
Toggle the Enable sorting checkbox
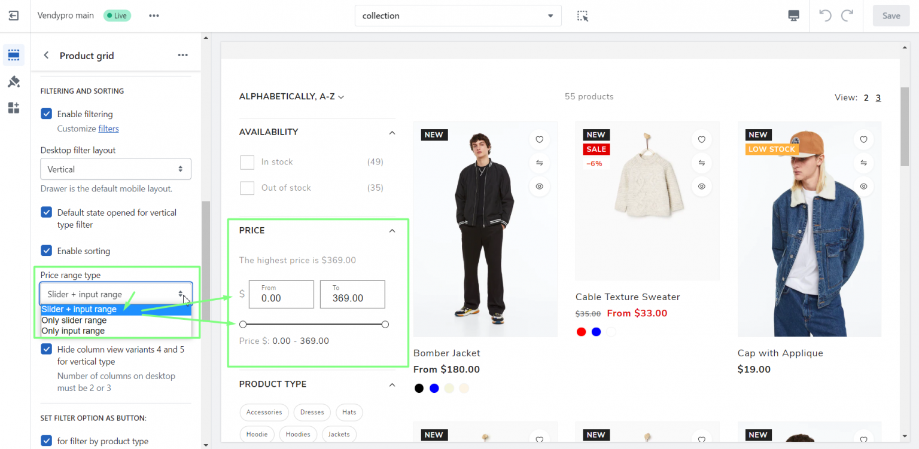(x=46, y=251)
